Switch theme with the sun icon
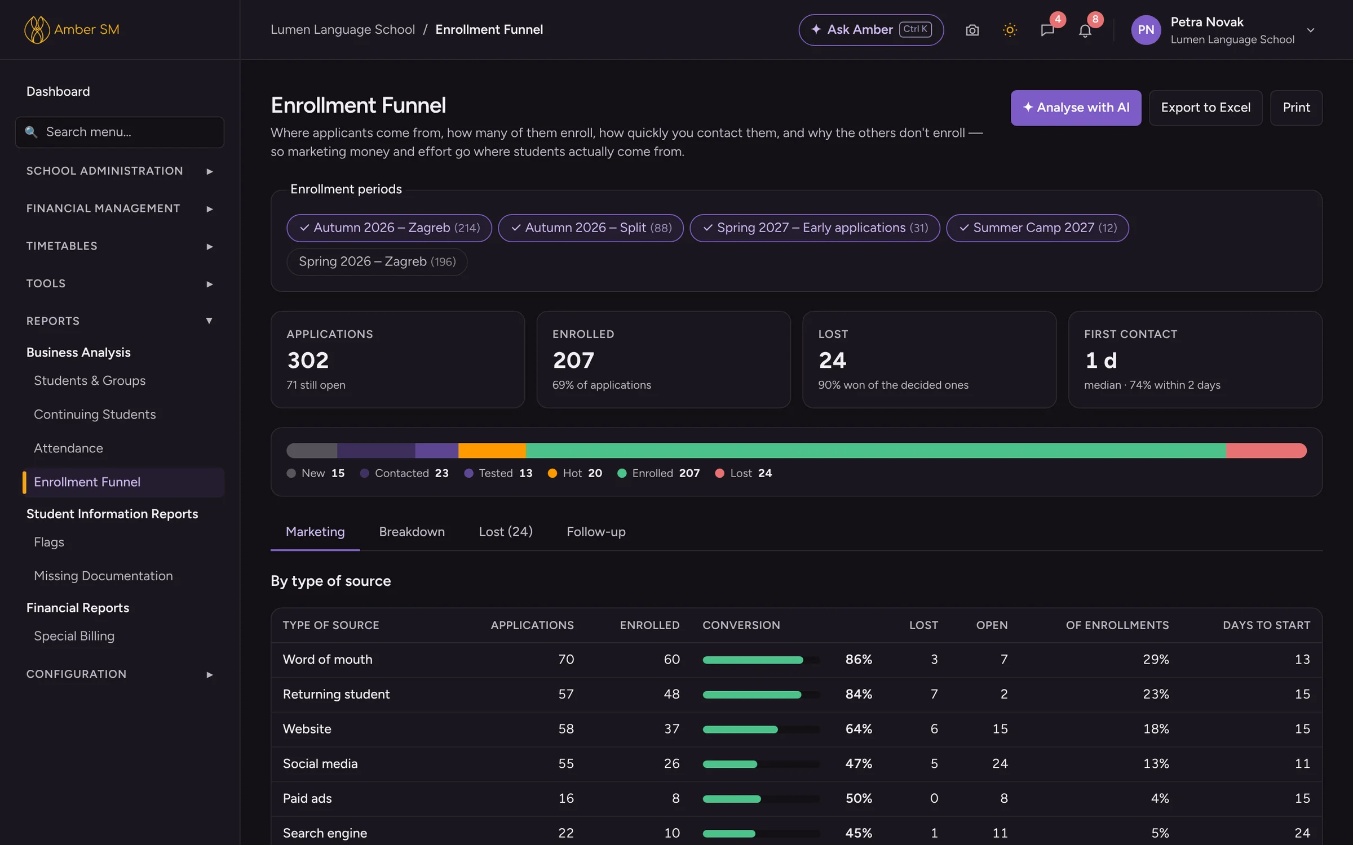The width and height of the screenshot is (1353, 845). tap(1010, 30)
